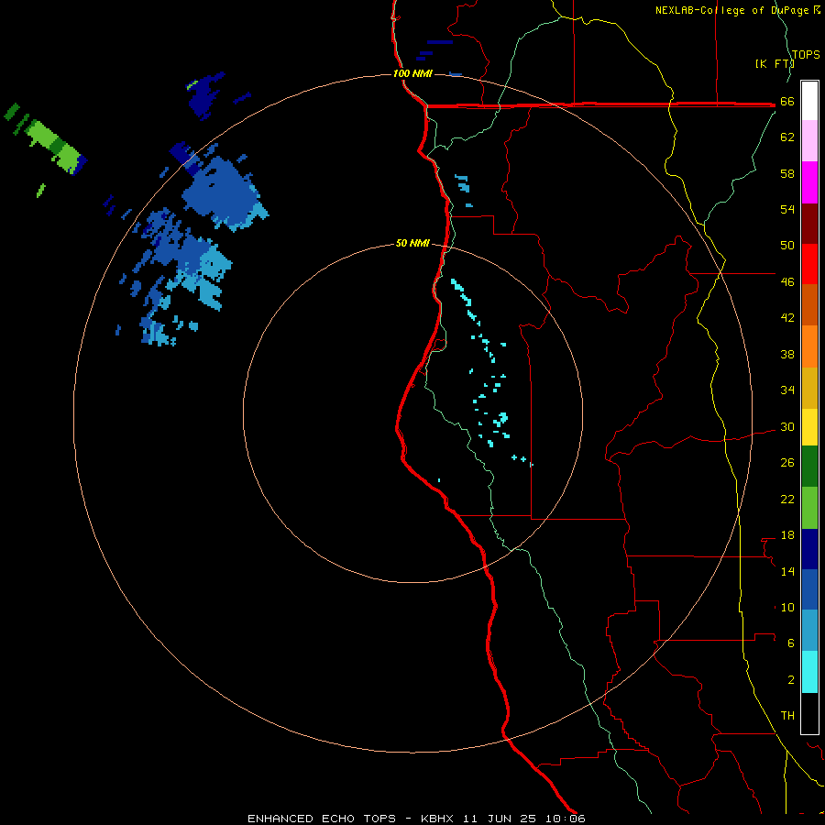This screenshot has height=825, width=825.
Task: Click the yellow 34 kft legend swatch
Action: (x=809, y=426)
